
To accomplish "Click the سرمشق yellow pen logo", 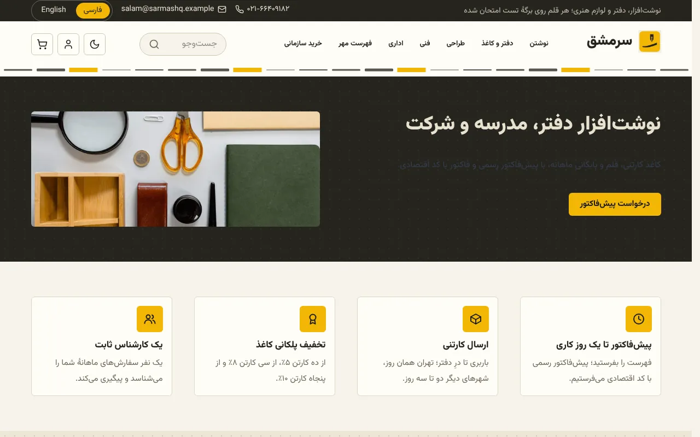I will coord(650,42).
